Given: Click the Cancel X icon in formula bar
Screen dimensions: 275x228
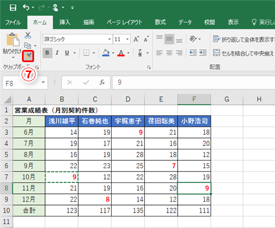Looking at the screenshot, I should 70,82.
